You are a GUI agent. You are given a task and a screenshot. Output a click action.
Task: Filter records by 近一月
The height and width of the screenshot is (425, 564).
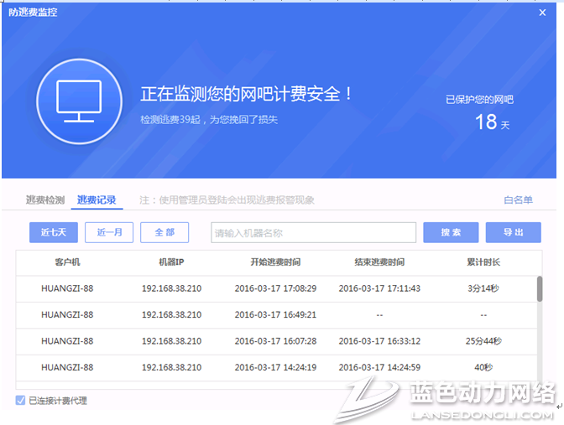coord(109,232)
